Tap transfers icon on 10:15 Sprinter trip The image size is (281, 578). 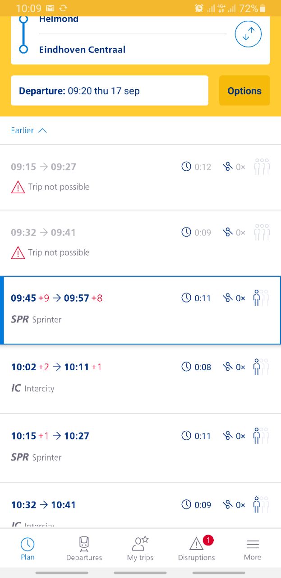click(x=228, y=436)
